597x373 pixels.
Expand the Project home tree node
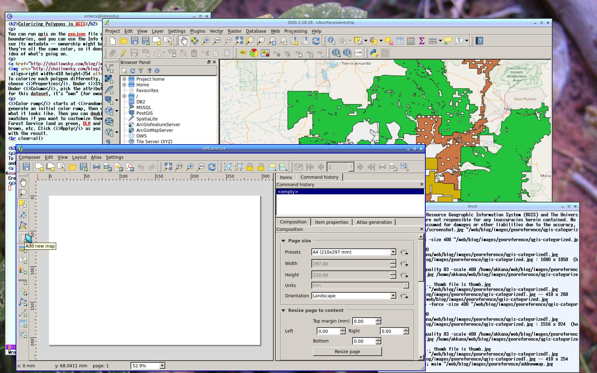[124, 79]
